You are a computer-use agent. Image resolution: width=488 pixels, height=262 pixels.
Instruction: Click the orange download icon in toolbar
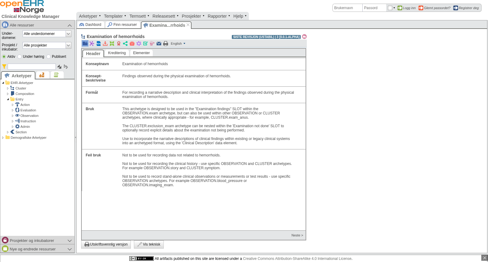(105, 44)
